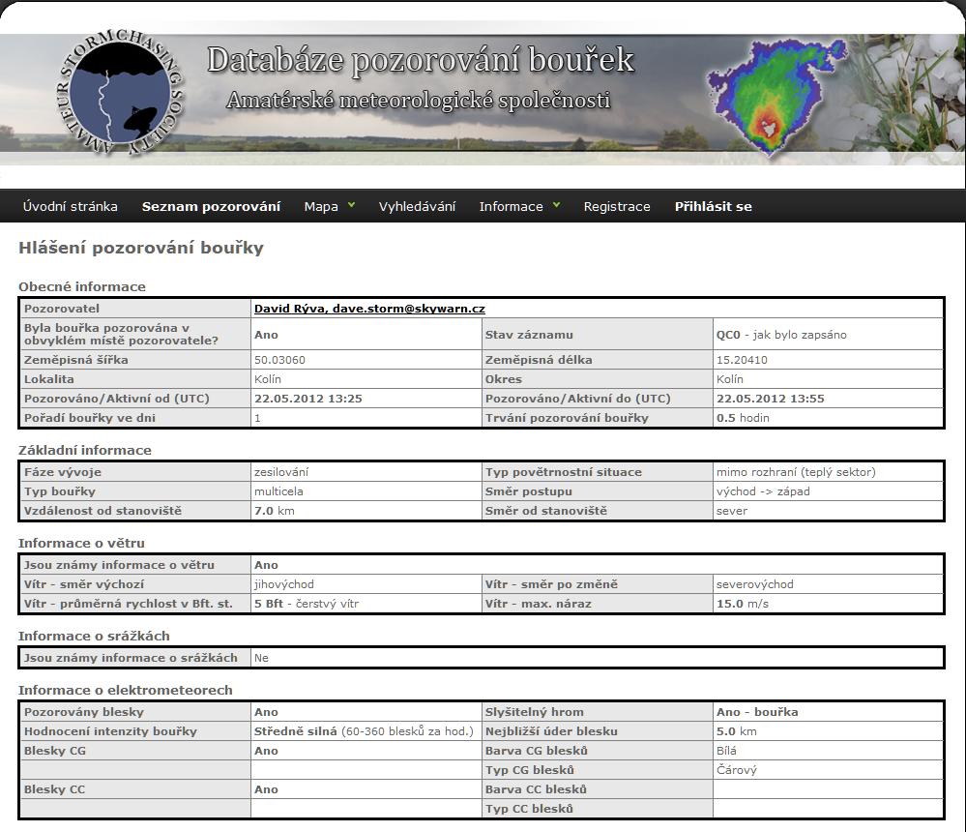Click the Slyšitelný hrom value Ano - bouřka
This screenshot has height=832, width=966.
(757, 712)
